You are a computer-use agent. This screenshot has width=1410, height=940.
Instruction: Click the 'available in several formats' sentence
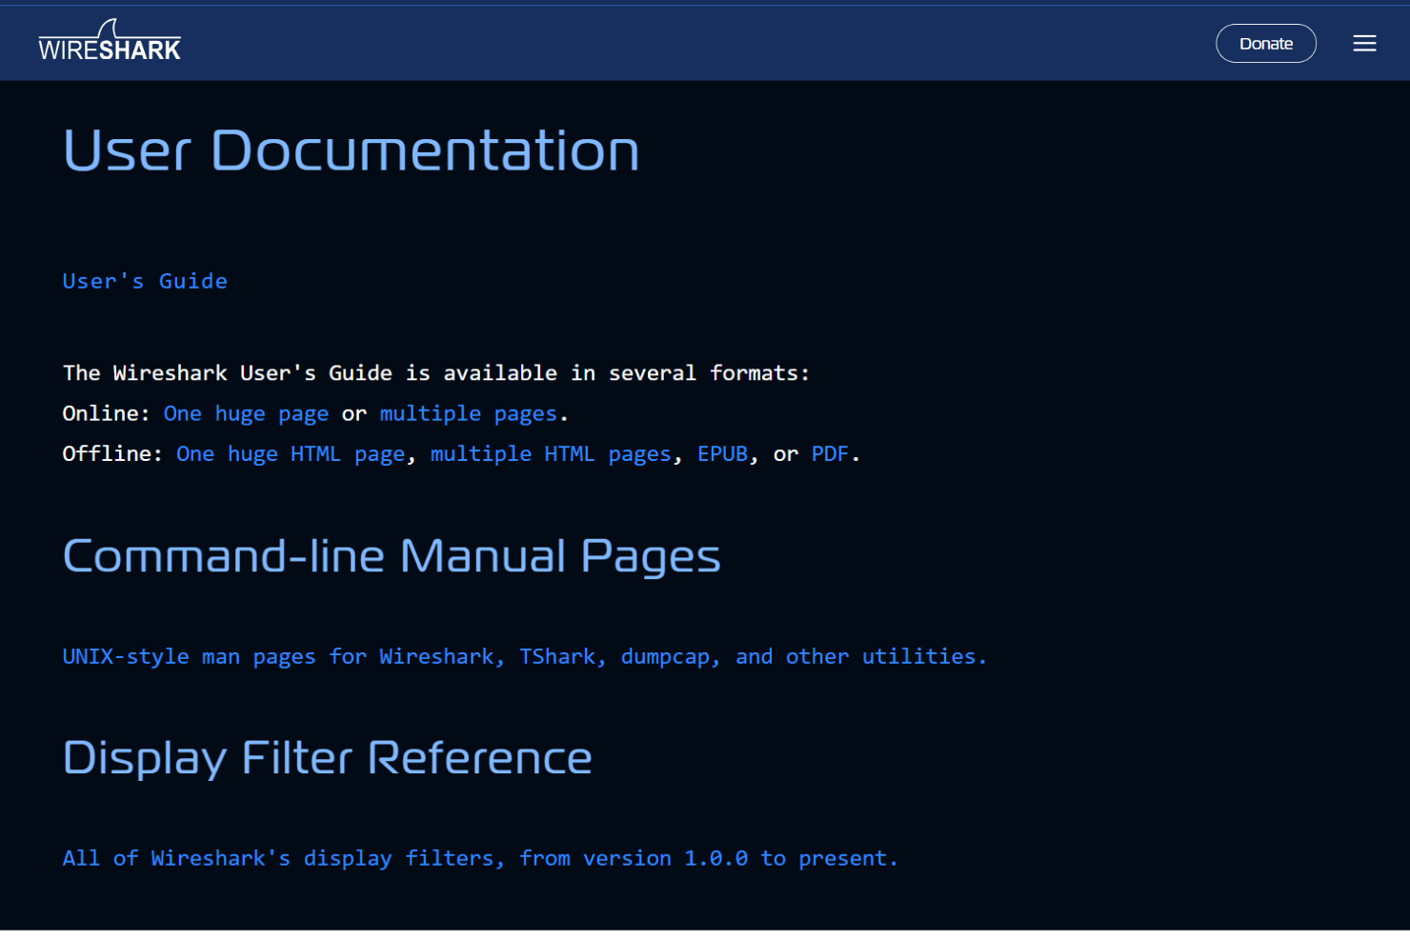(x=436, y=373)
